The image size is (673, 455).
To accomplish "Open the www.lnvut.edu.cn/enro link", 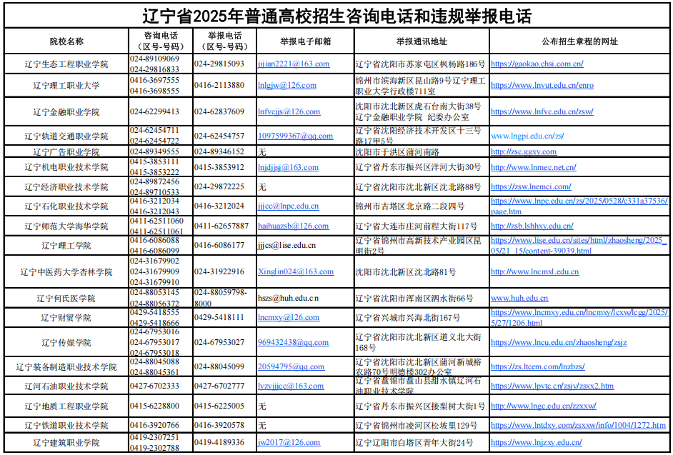I will click(542, 85).
